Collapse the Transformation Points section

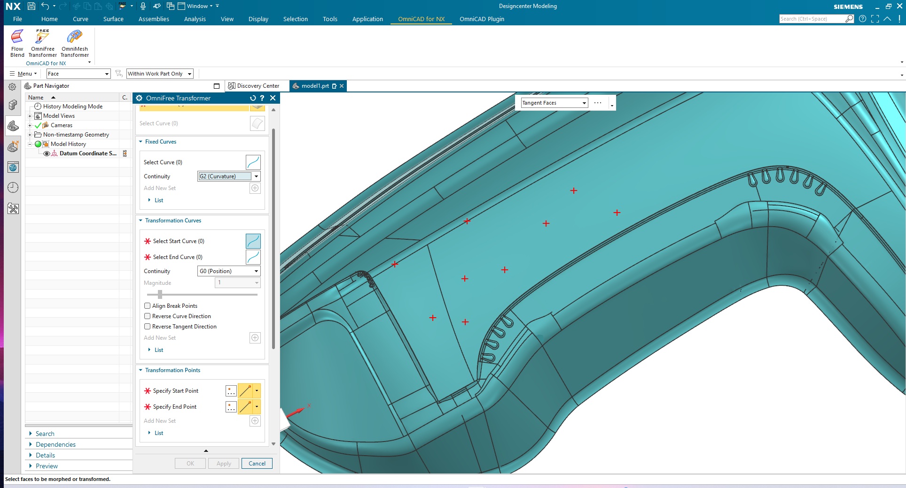141,370
